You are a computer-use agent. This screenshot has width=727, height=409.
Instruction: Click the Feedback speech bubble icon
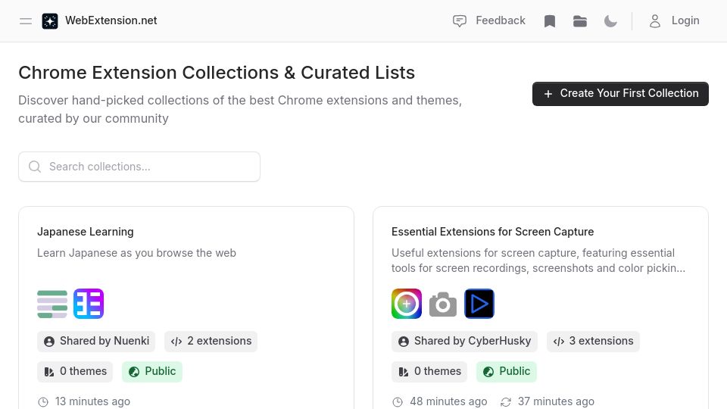(460, 21)
